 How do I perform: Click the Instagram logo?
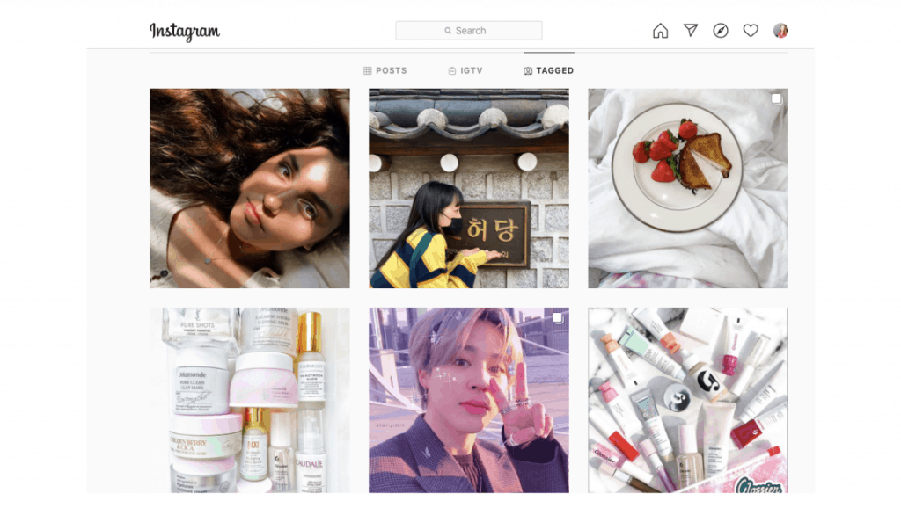(185, 31)
